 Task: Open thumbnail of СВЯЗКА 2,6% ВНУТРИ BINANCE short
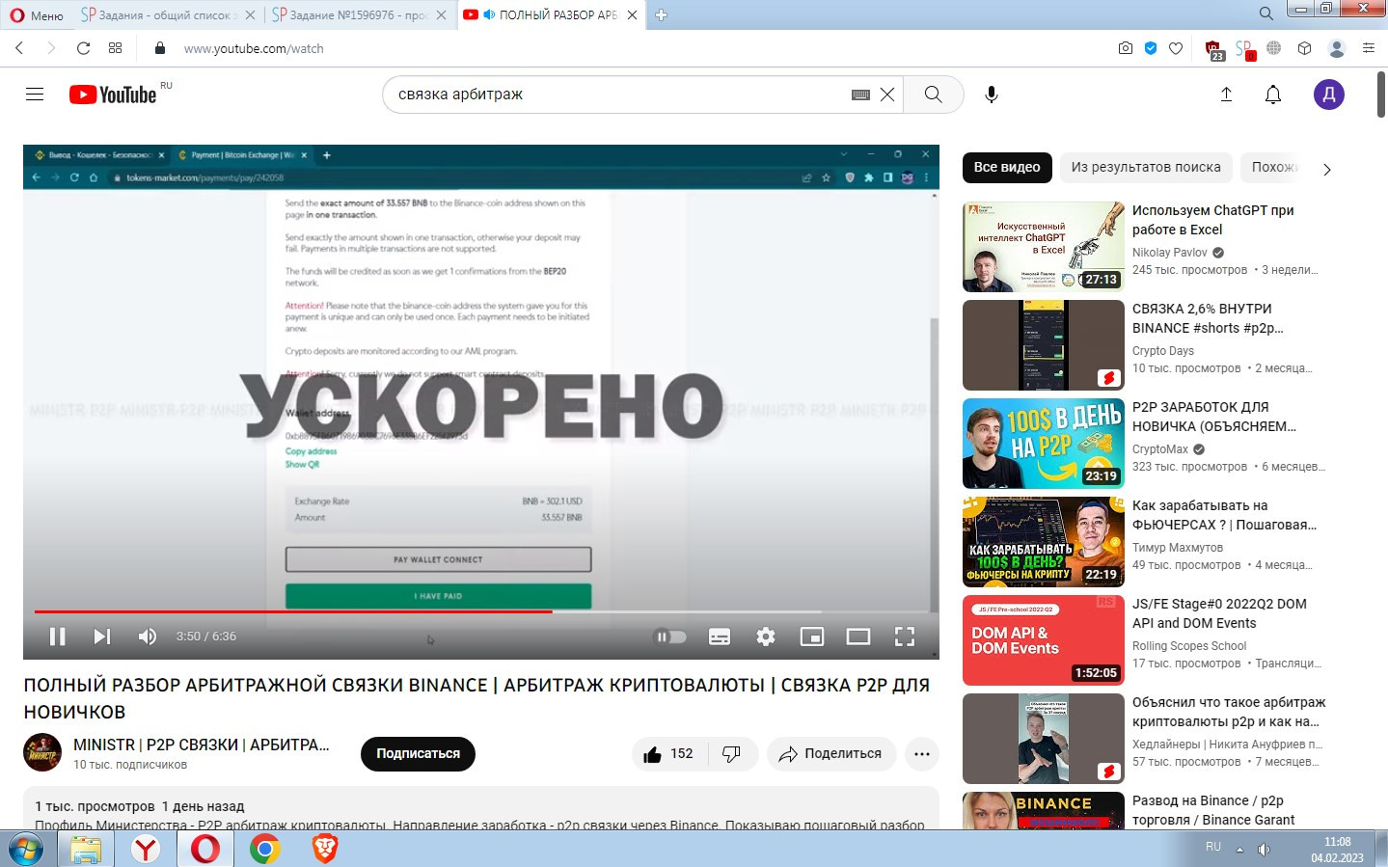1044,345
